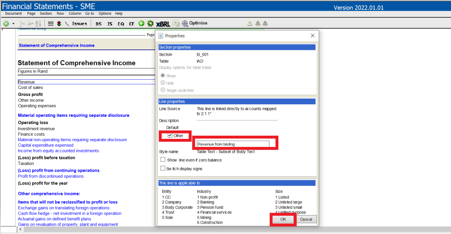Click the xBRL toolbar icon
Image resolution: width=451 pixels, height=234 pixels.
coord(163,24)
